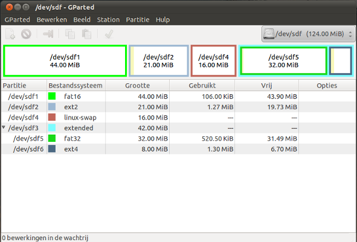Click the Copy partition toolbar icon
Screen dimensions: 357x242
tap(70, 34)
